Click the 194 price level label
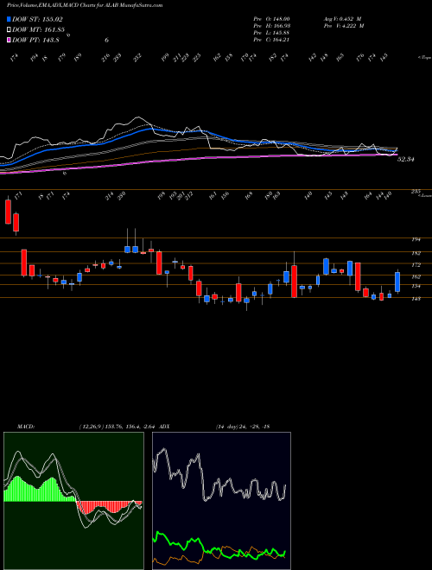Viewport: 432px width, 570px height. click(416, 239)
